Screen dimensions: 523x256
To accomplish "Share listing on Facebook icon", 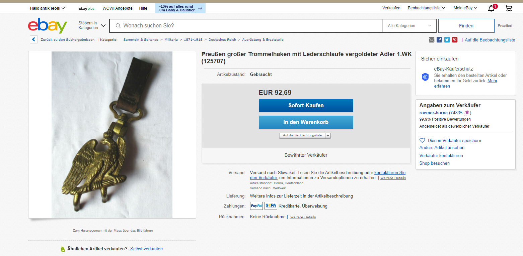I will click(439, 40).
